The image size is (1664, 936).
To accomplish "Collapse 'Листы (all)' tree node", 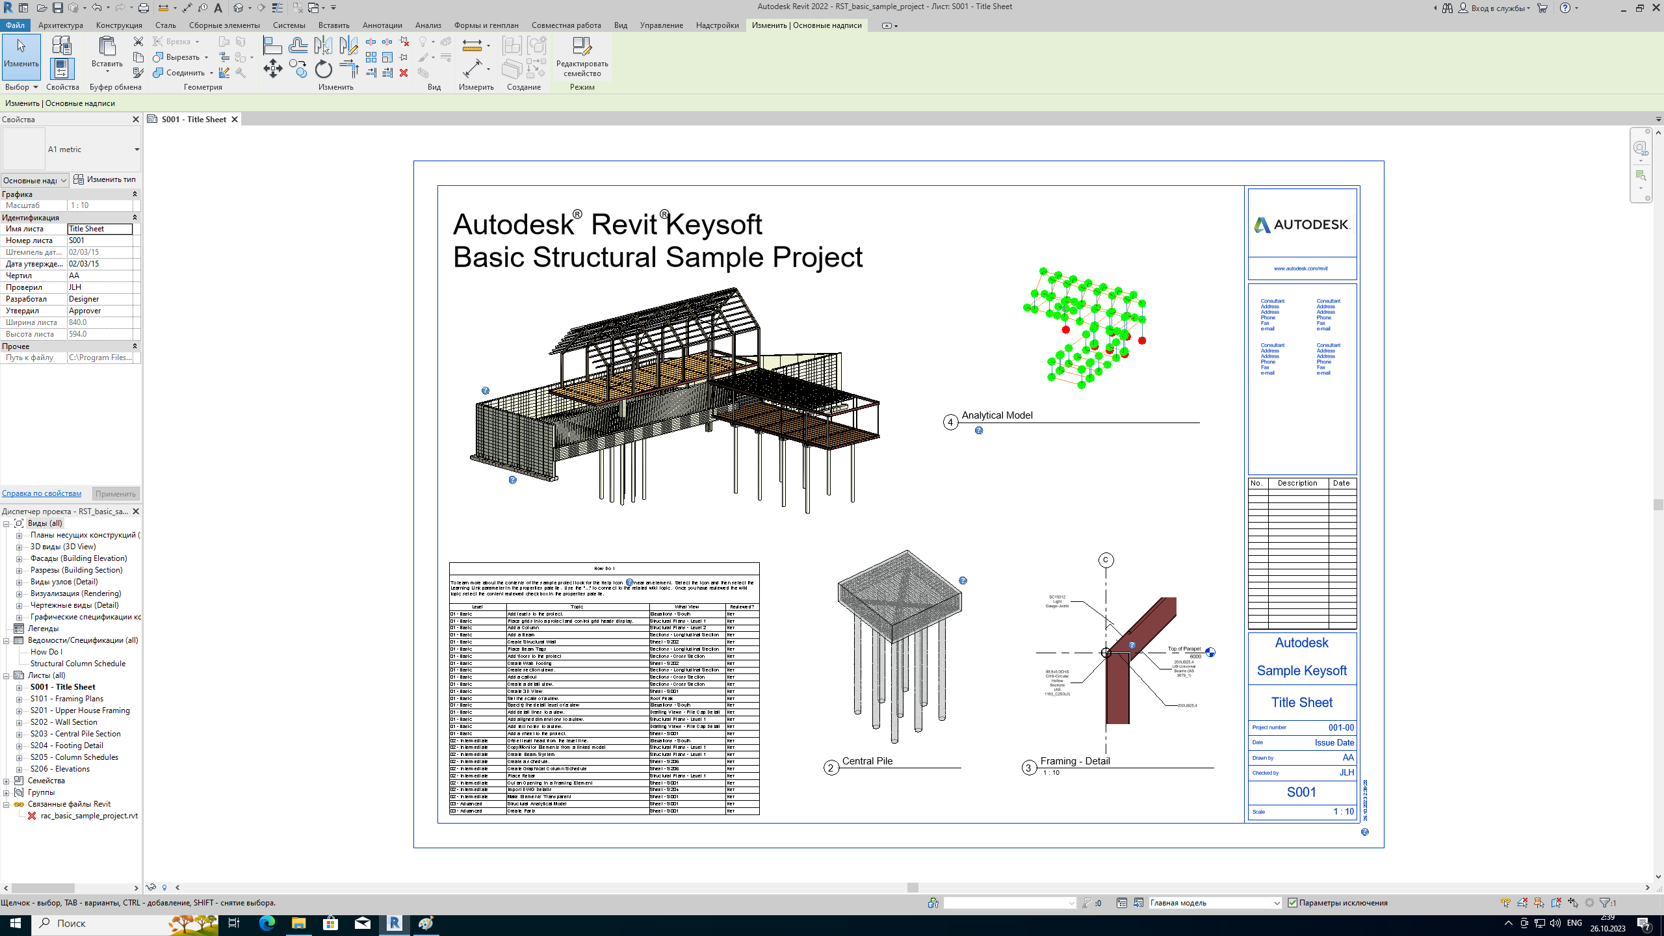I will click(6, 675).
